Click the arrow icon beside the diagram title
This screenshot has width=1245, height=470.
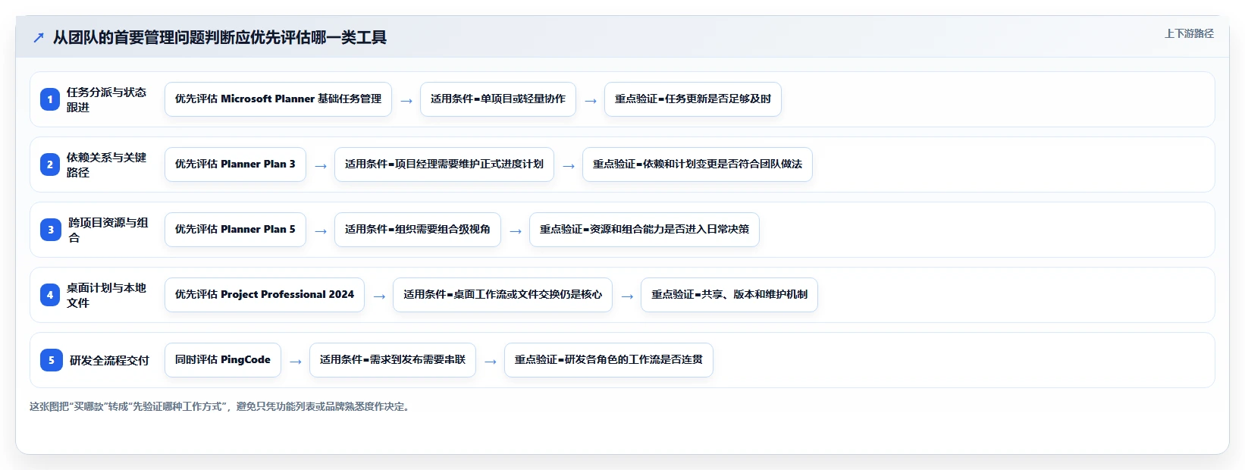coord(39,37)
